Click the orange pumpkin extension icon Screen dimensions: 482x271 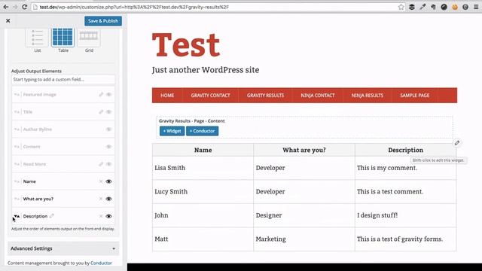click(455, 7)
